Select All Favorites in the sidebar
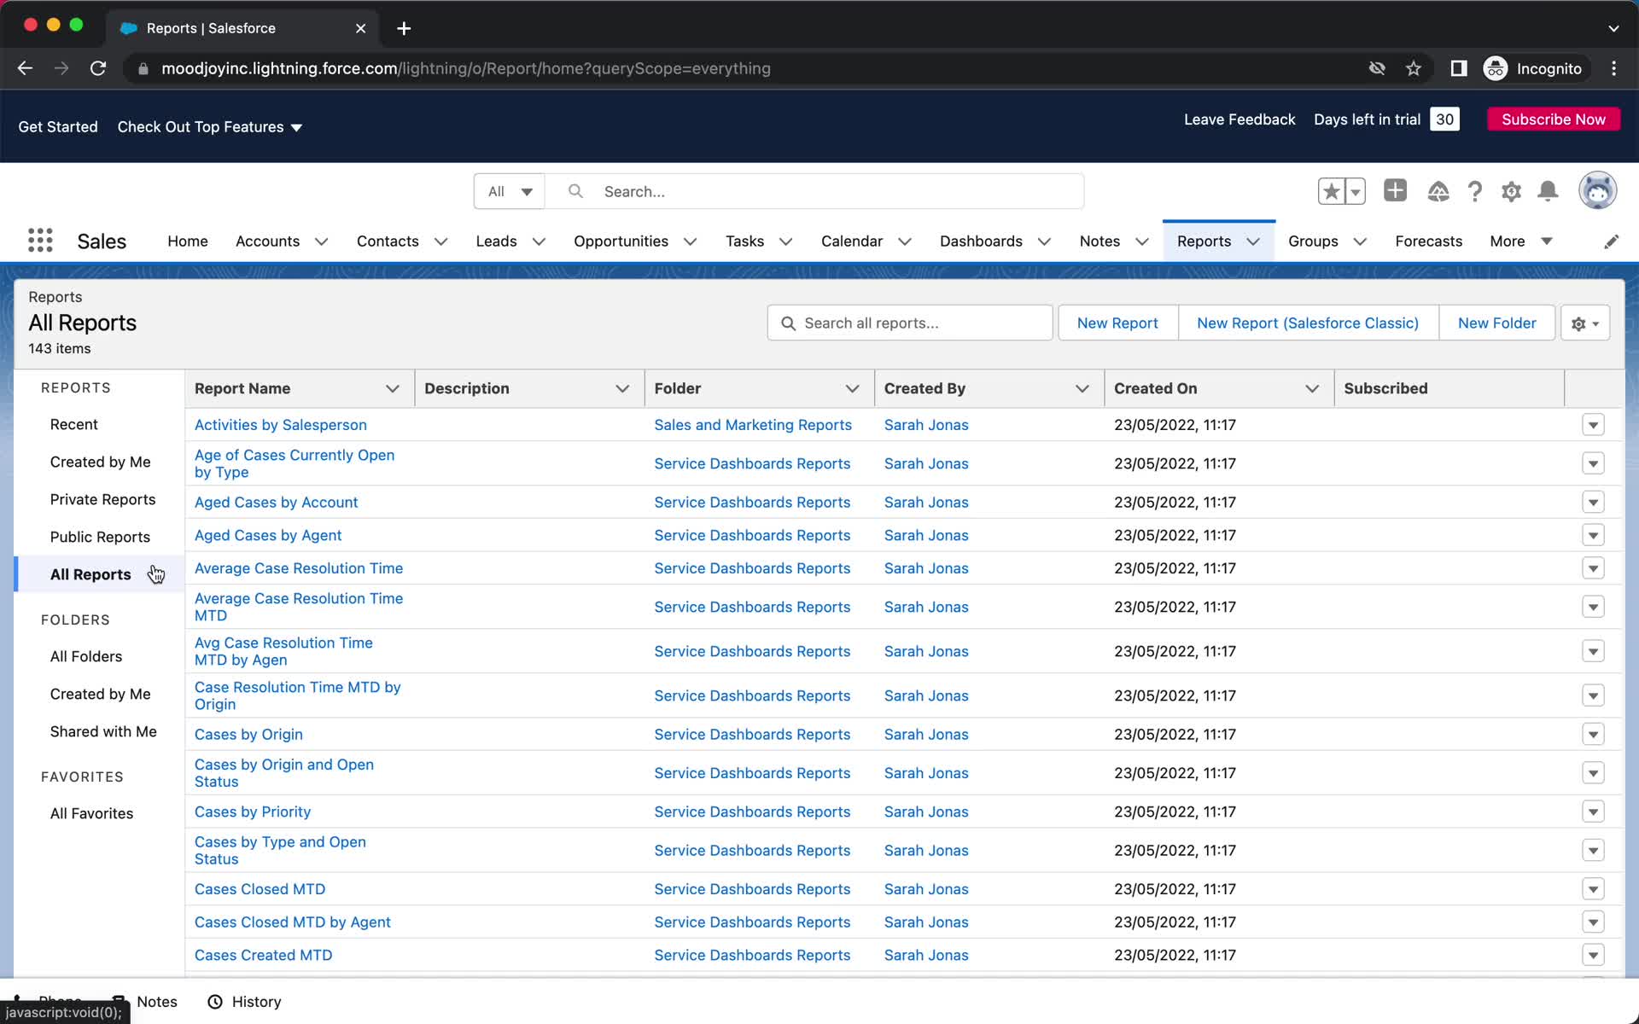 [x=91, y=813]
